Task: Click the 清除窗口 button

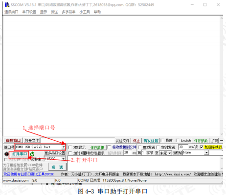Action: (x=13, y=140)
